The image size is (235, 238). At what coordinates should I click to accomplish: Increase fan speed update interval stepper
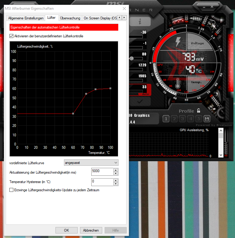116,170
